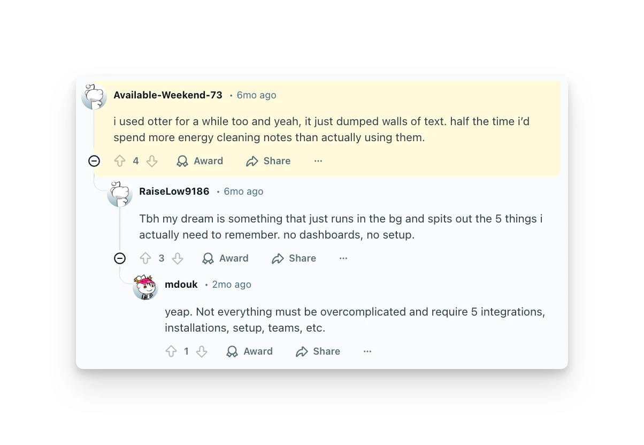Share mdouk's comment
This screenshot has width=644, height=445.
tap(318, 351)
